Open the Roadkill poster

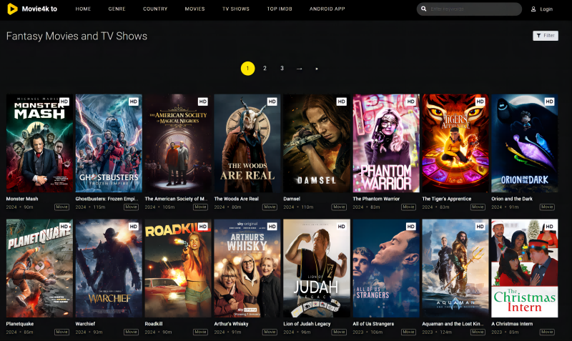178,268
